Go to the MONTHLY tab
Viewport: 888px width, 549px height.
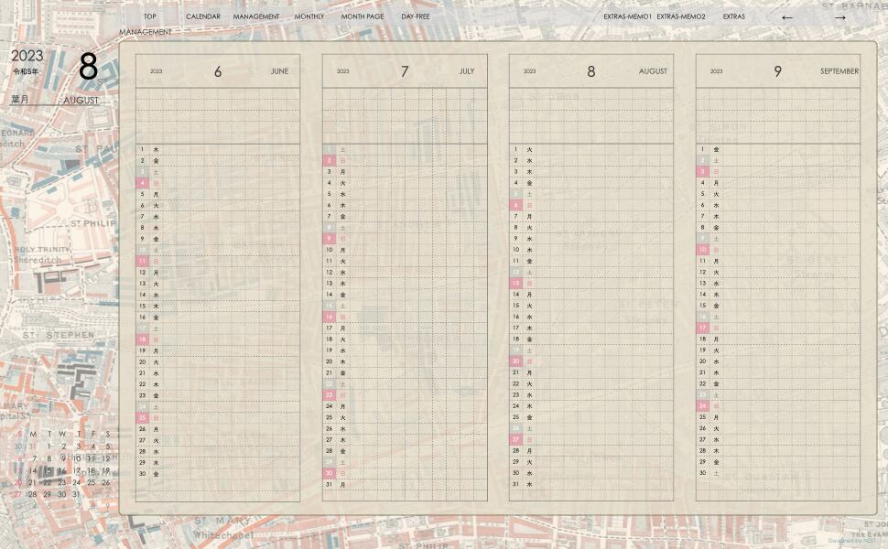(x=309, y=16)
